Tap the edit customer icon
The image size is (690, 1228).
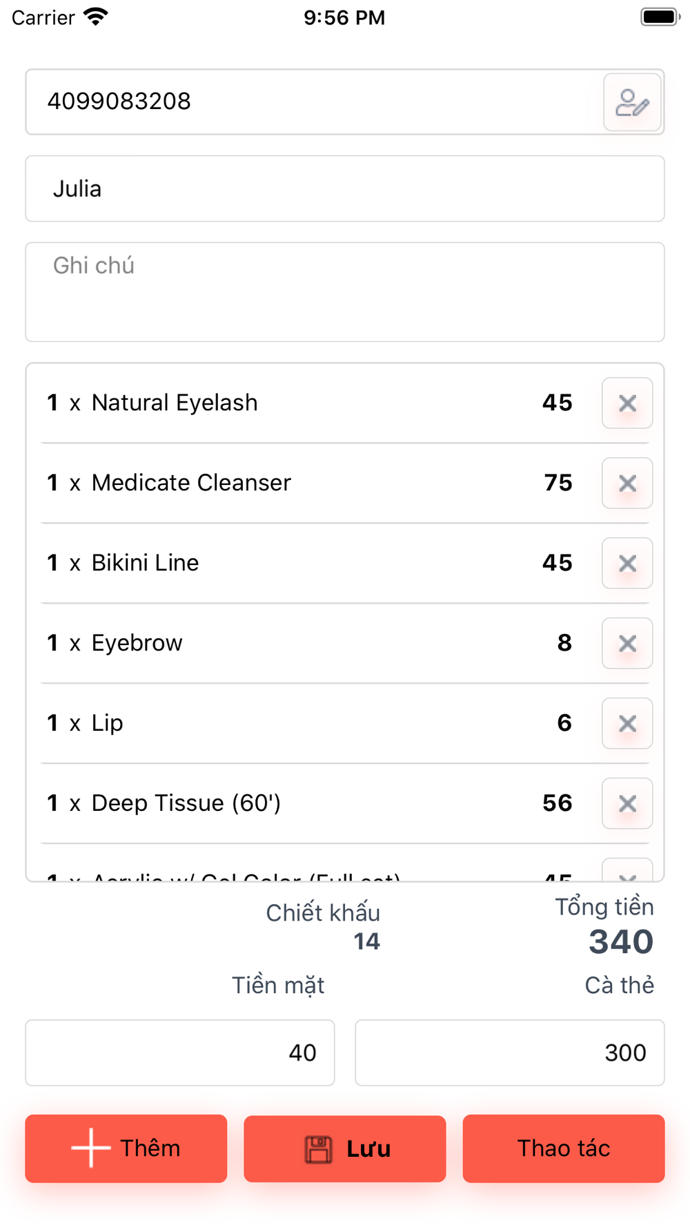tap(631, 103)
